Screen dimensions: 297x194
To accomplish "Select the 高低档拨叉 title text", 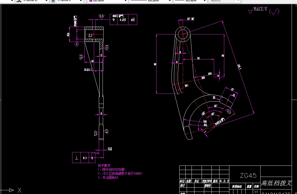I will coord(276,183).
